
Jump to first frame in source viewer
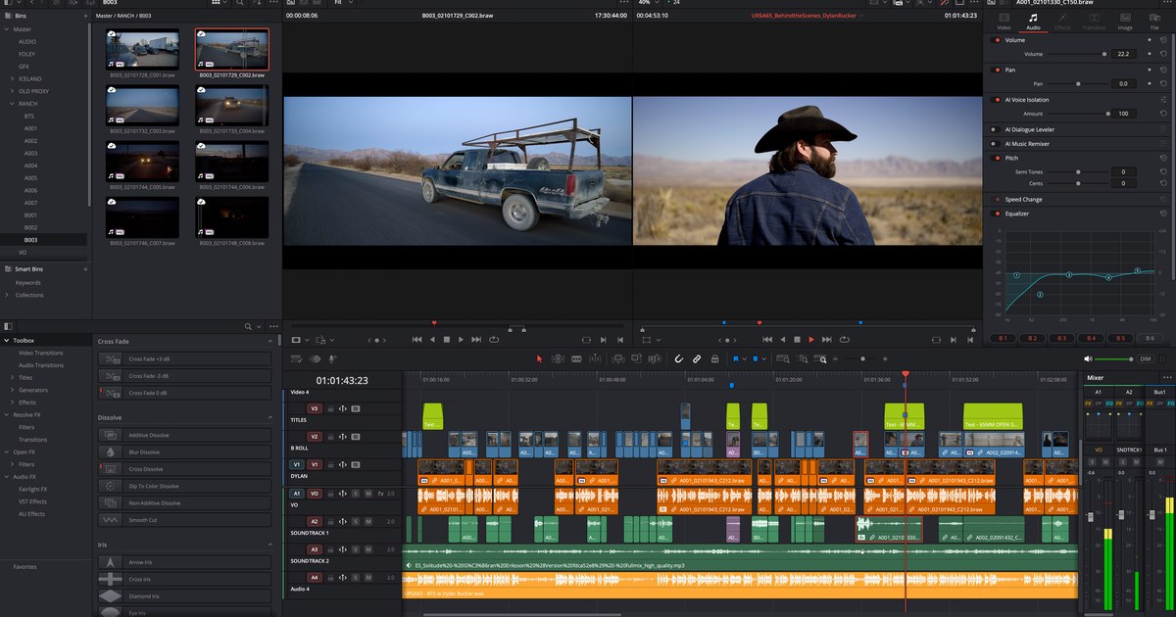pos(416,339)
